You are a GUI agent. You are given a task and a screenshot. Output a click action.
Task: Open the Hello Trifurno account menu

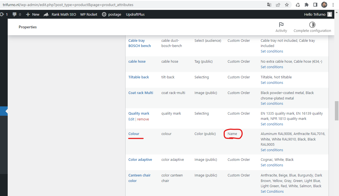pos(318,14)
